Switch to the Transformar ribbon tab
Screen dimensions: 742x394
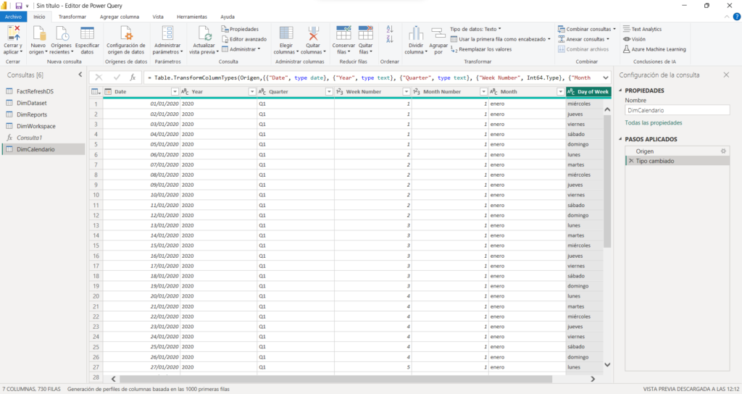pyautogui.click(x=72, y=16)
